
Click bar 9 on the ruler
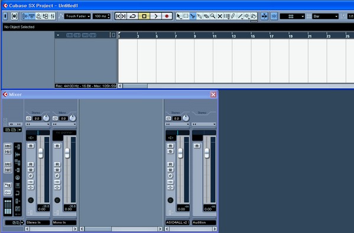click(x=194, y=35)
